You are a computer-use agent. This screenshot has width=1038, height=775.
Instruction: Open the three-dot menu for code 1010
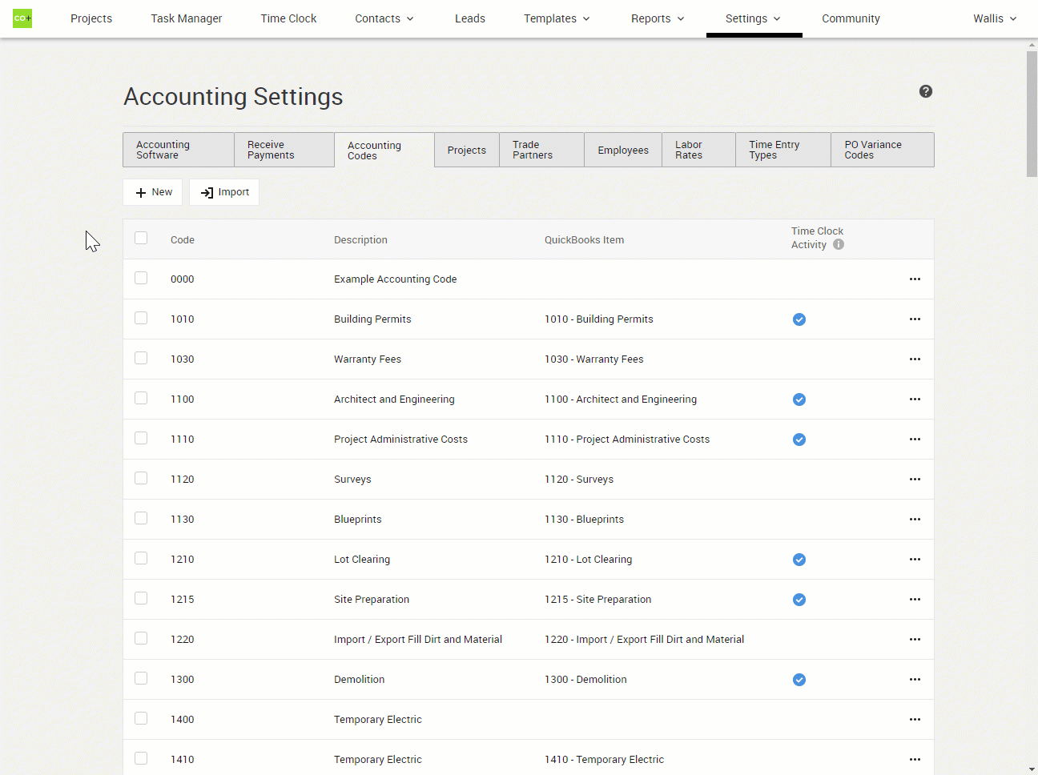915,319
